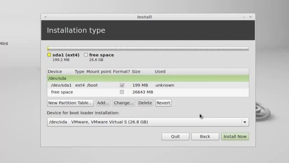Image resolution: width=289 pixels, height=163 pixels.
Task: Click the Type column header
Action: 79,72
